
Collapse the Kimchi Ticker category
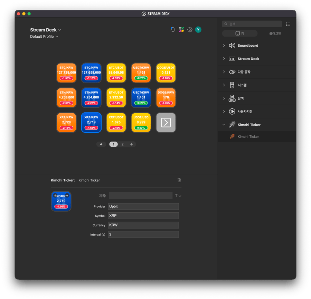coord(224,125)
